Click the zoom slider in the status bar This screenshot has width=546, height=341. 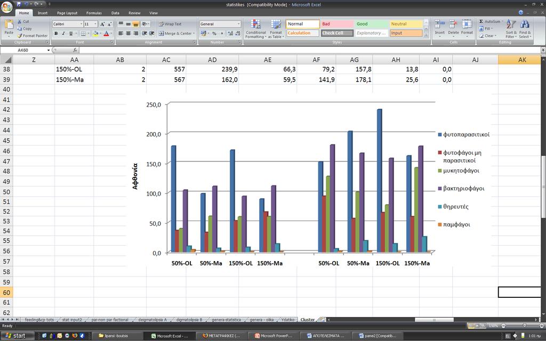coord(525,326)
